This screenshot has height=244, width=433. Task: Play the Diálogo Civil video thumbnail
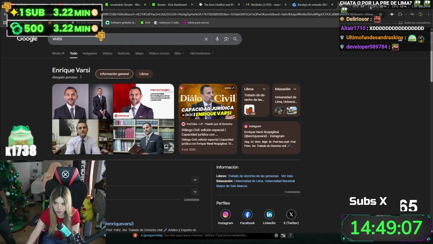[208, 102]
